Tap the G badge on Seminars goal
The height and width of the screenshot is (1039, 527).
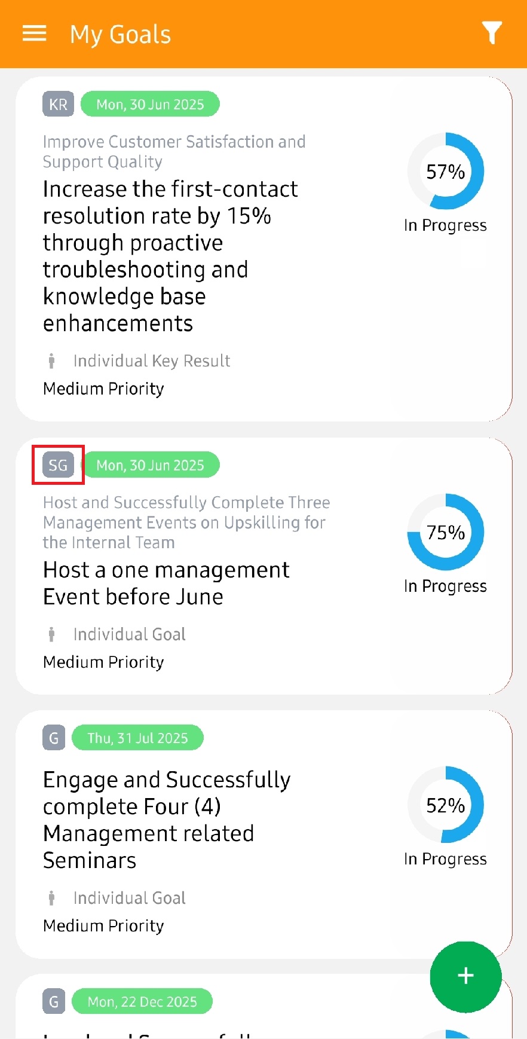(x=54, y=738)
